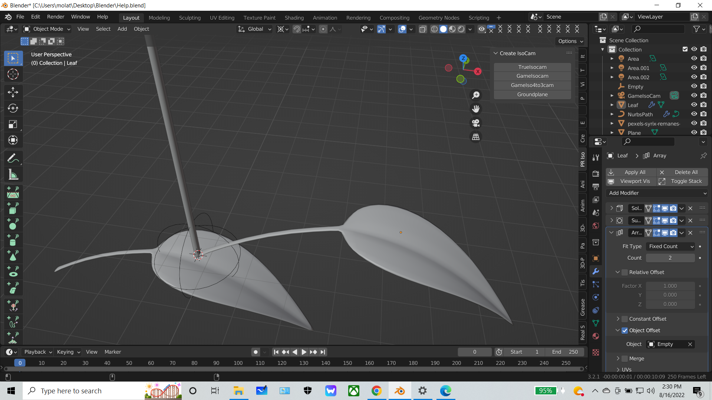This screenshot has height=400, width=712.
Task: Click the TrueIsocam button
Action: point(532,67)
